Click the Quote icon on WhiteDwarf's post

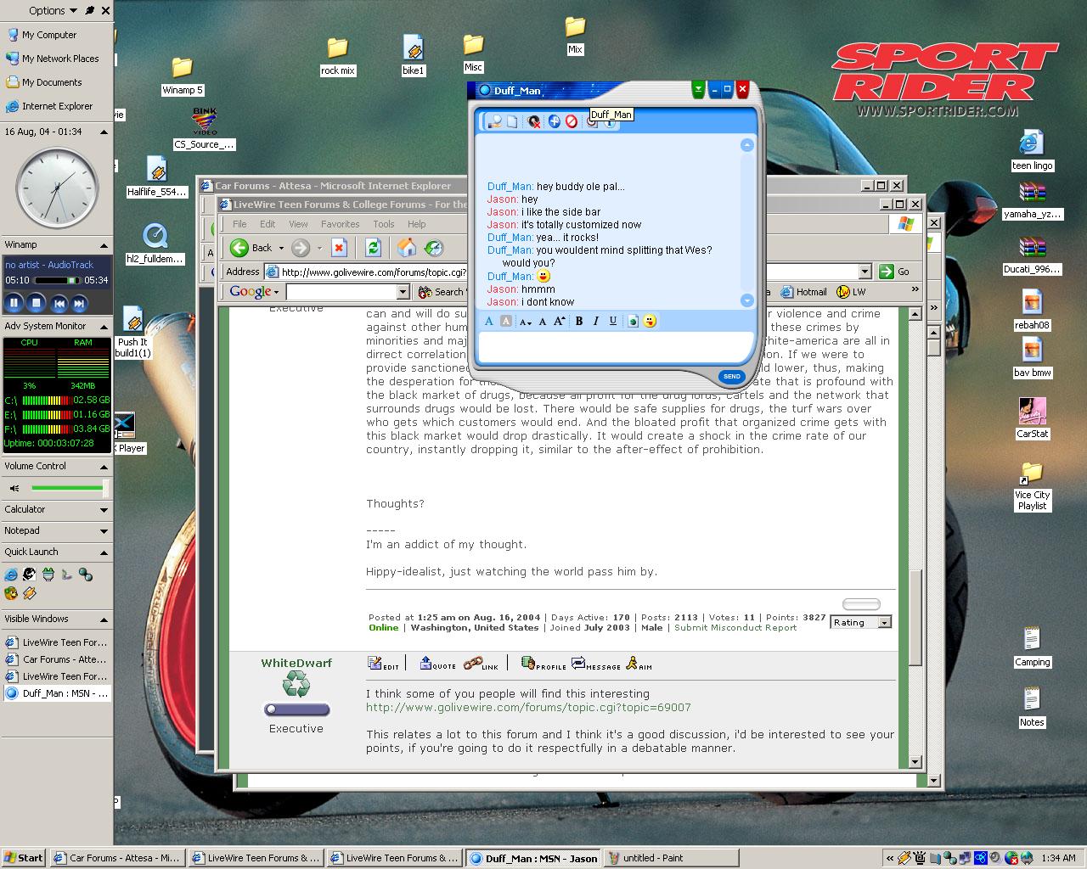click(438, 664)
